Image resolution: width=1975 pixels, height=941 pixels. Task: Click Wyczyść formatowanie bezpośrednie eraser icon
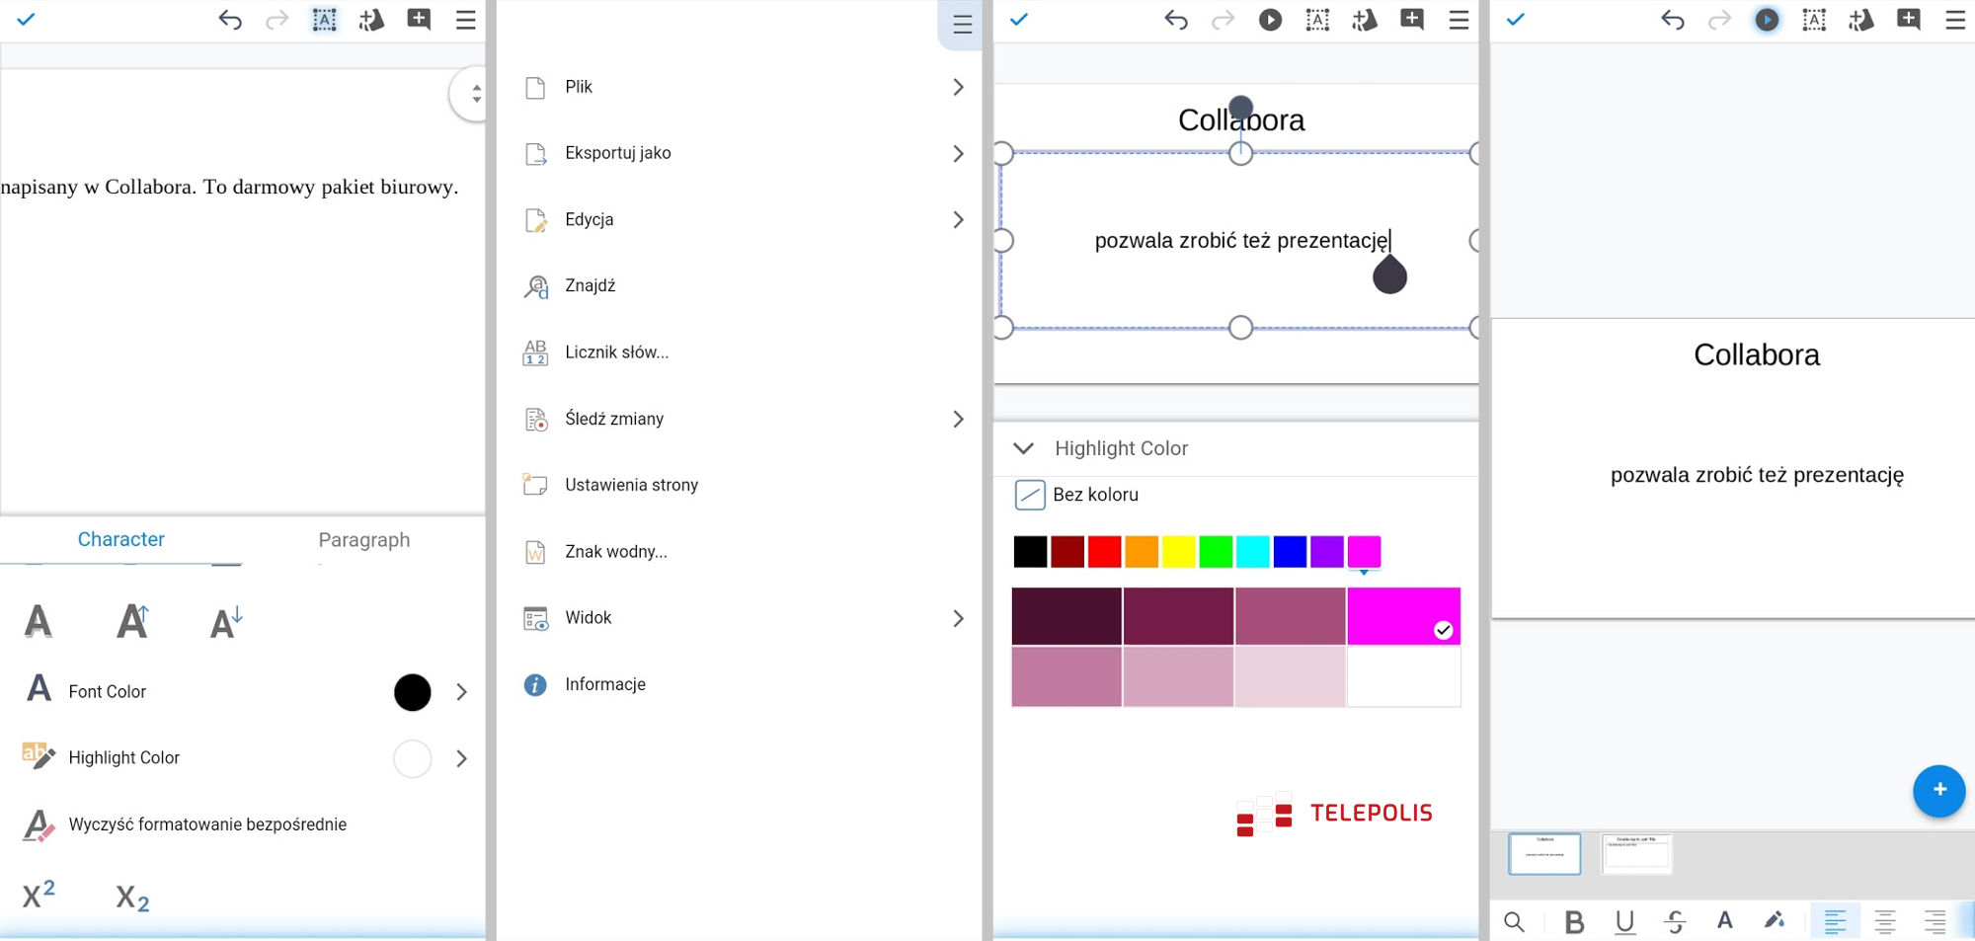click(39, 824)
